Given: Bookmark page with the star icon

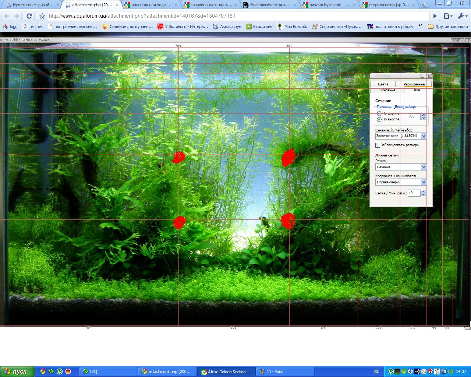Looking at the screenshot, I should click(42, 16).
